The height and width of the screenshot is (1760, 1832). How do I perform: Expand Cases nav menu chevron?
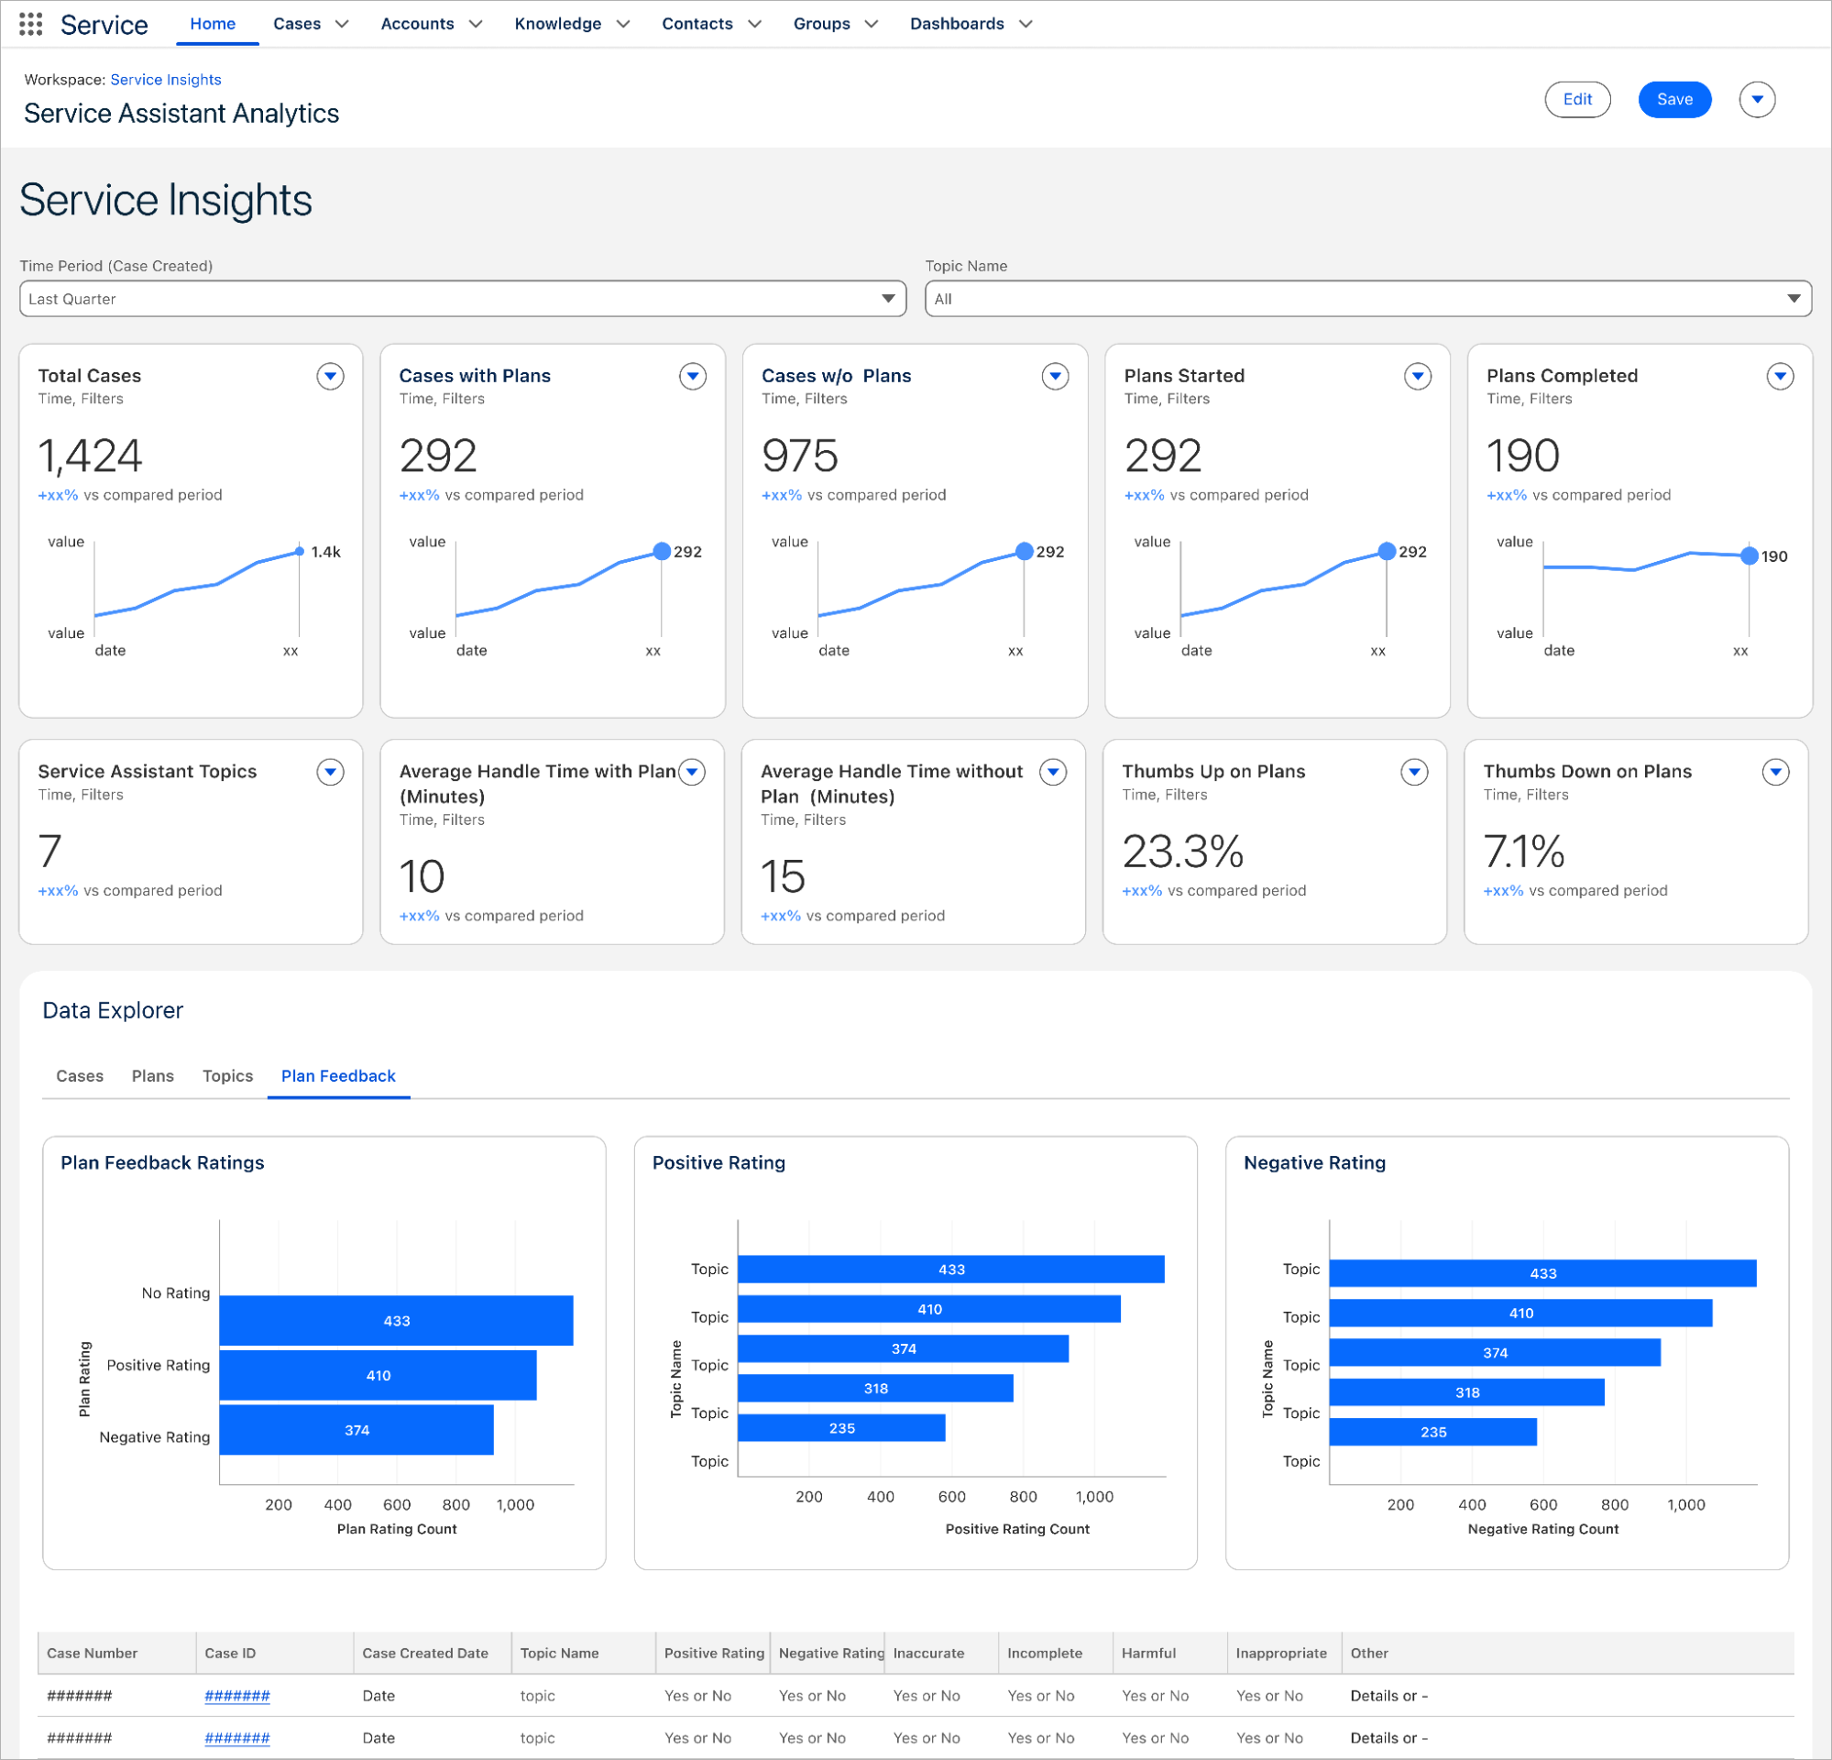point(342,25)
